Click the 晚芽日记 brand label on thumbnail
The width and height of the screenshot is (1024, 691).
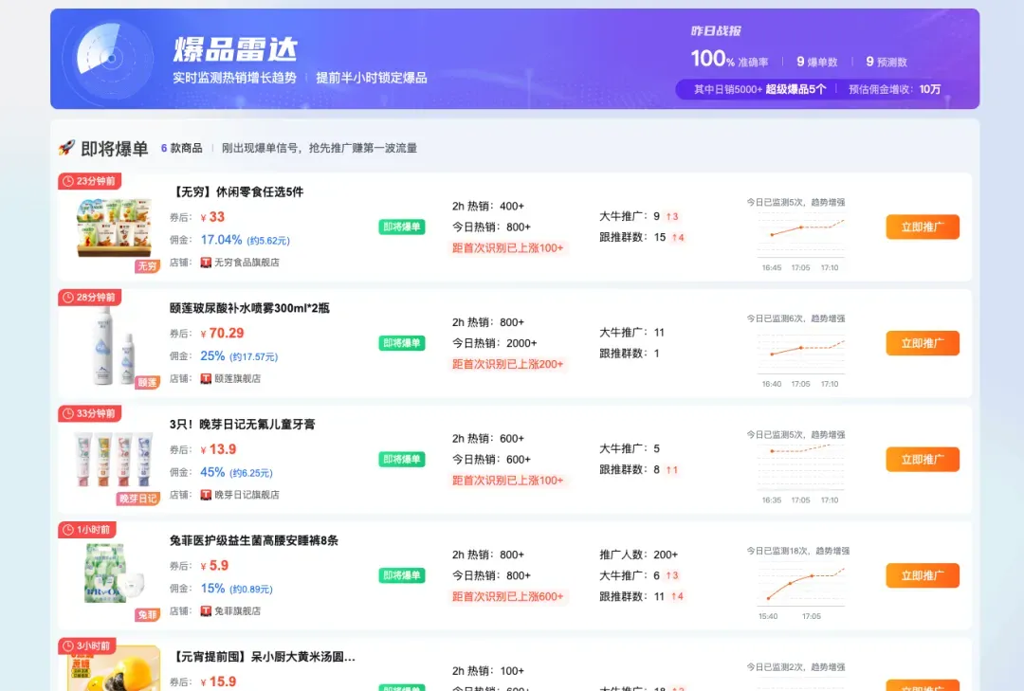click(x=138, y=499)
